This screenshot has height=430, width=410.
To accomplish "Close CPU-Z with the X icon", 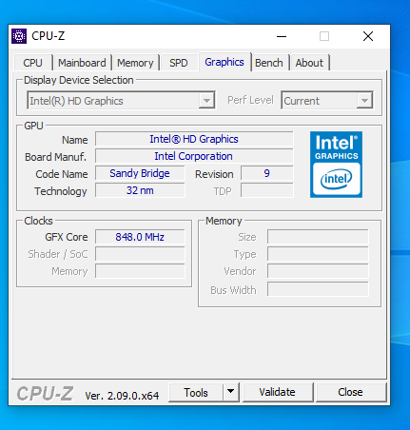I will click(x=368, y=36).
